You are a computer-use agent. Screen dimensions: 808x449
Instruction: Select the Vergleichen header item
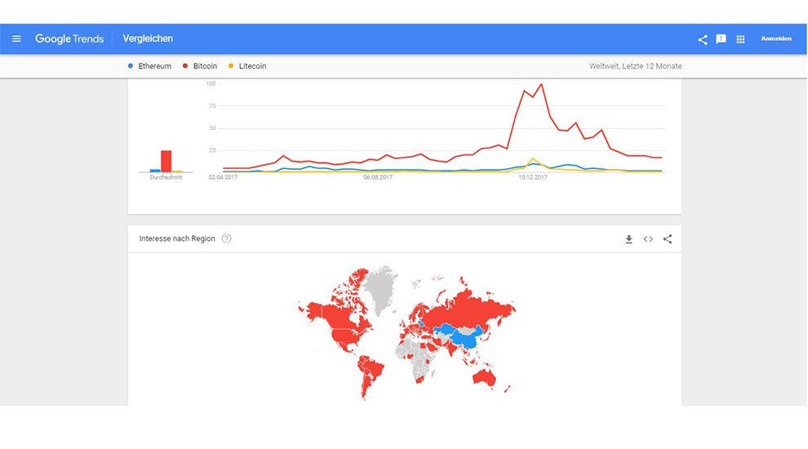[148, 38]
